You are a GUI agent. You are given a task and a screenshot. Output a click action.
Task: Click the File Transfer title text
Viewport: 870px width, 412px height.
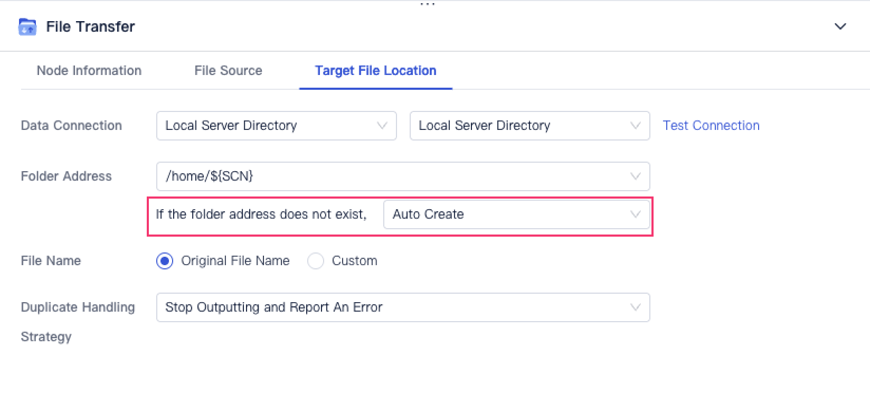point(90,26)
